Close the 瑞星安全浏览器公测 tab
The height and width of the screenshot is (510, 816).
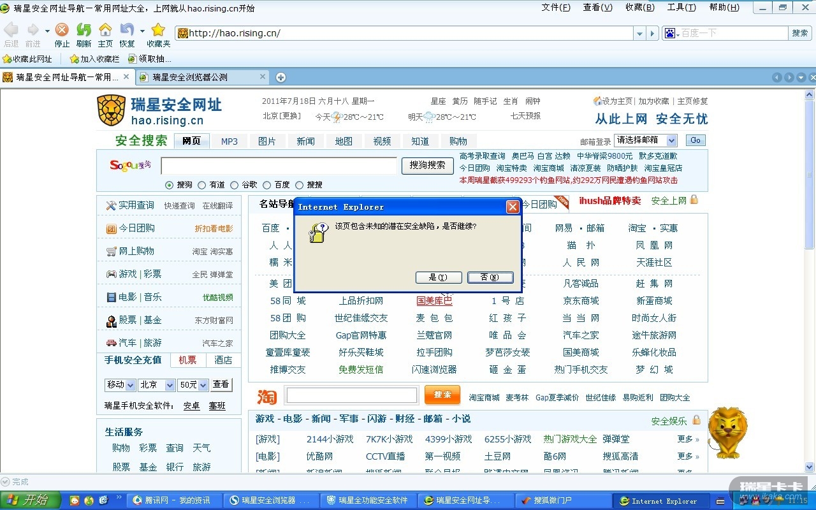263,76
